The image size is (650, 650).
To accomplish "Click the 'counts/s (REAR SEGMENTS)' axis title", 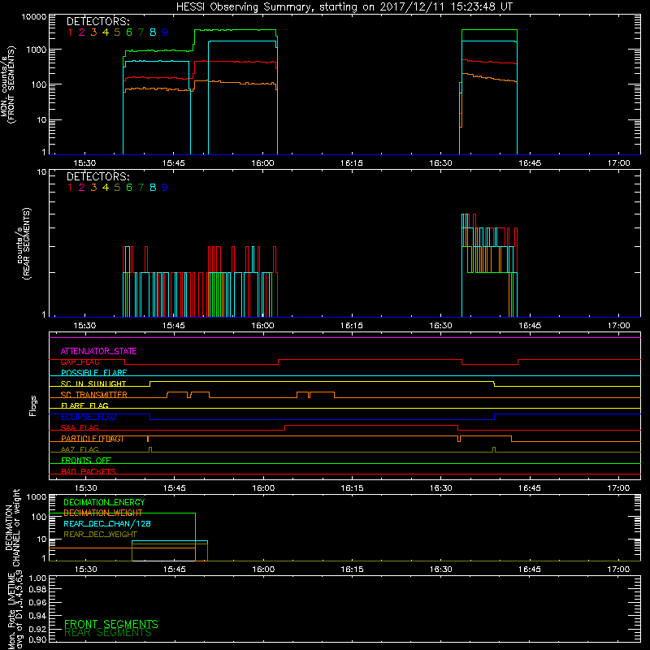I will pos(24,245).
